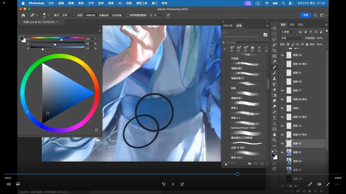Select the Hand tool
Screen dimensions: 346x194
tap(274, 134)
